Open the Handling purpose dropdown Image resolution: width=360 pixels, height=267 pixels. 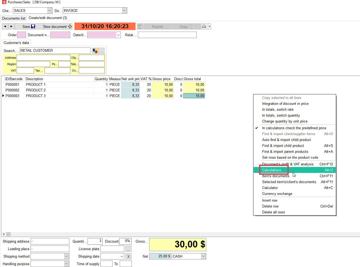click(x=67, y=264)
